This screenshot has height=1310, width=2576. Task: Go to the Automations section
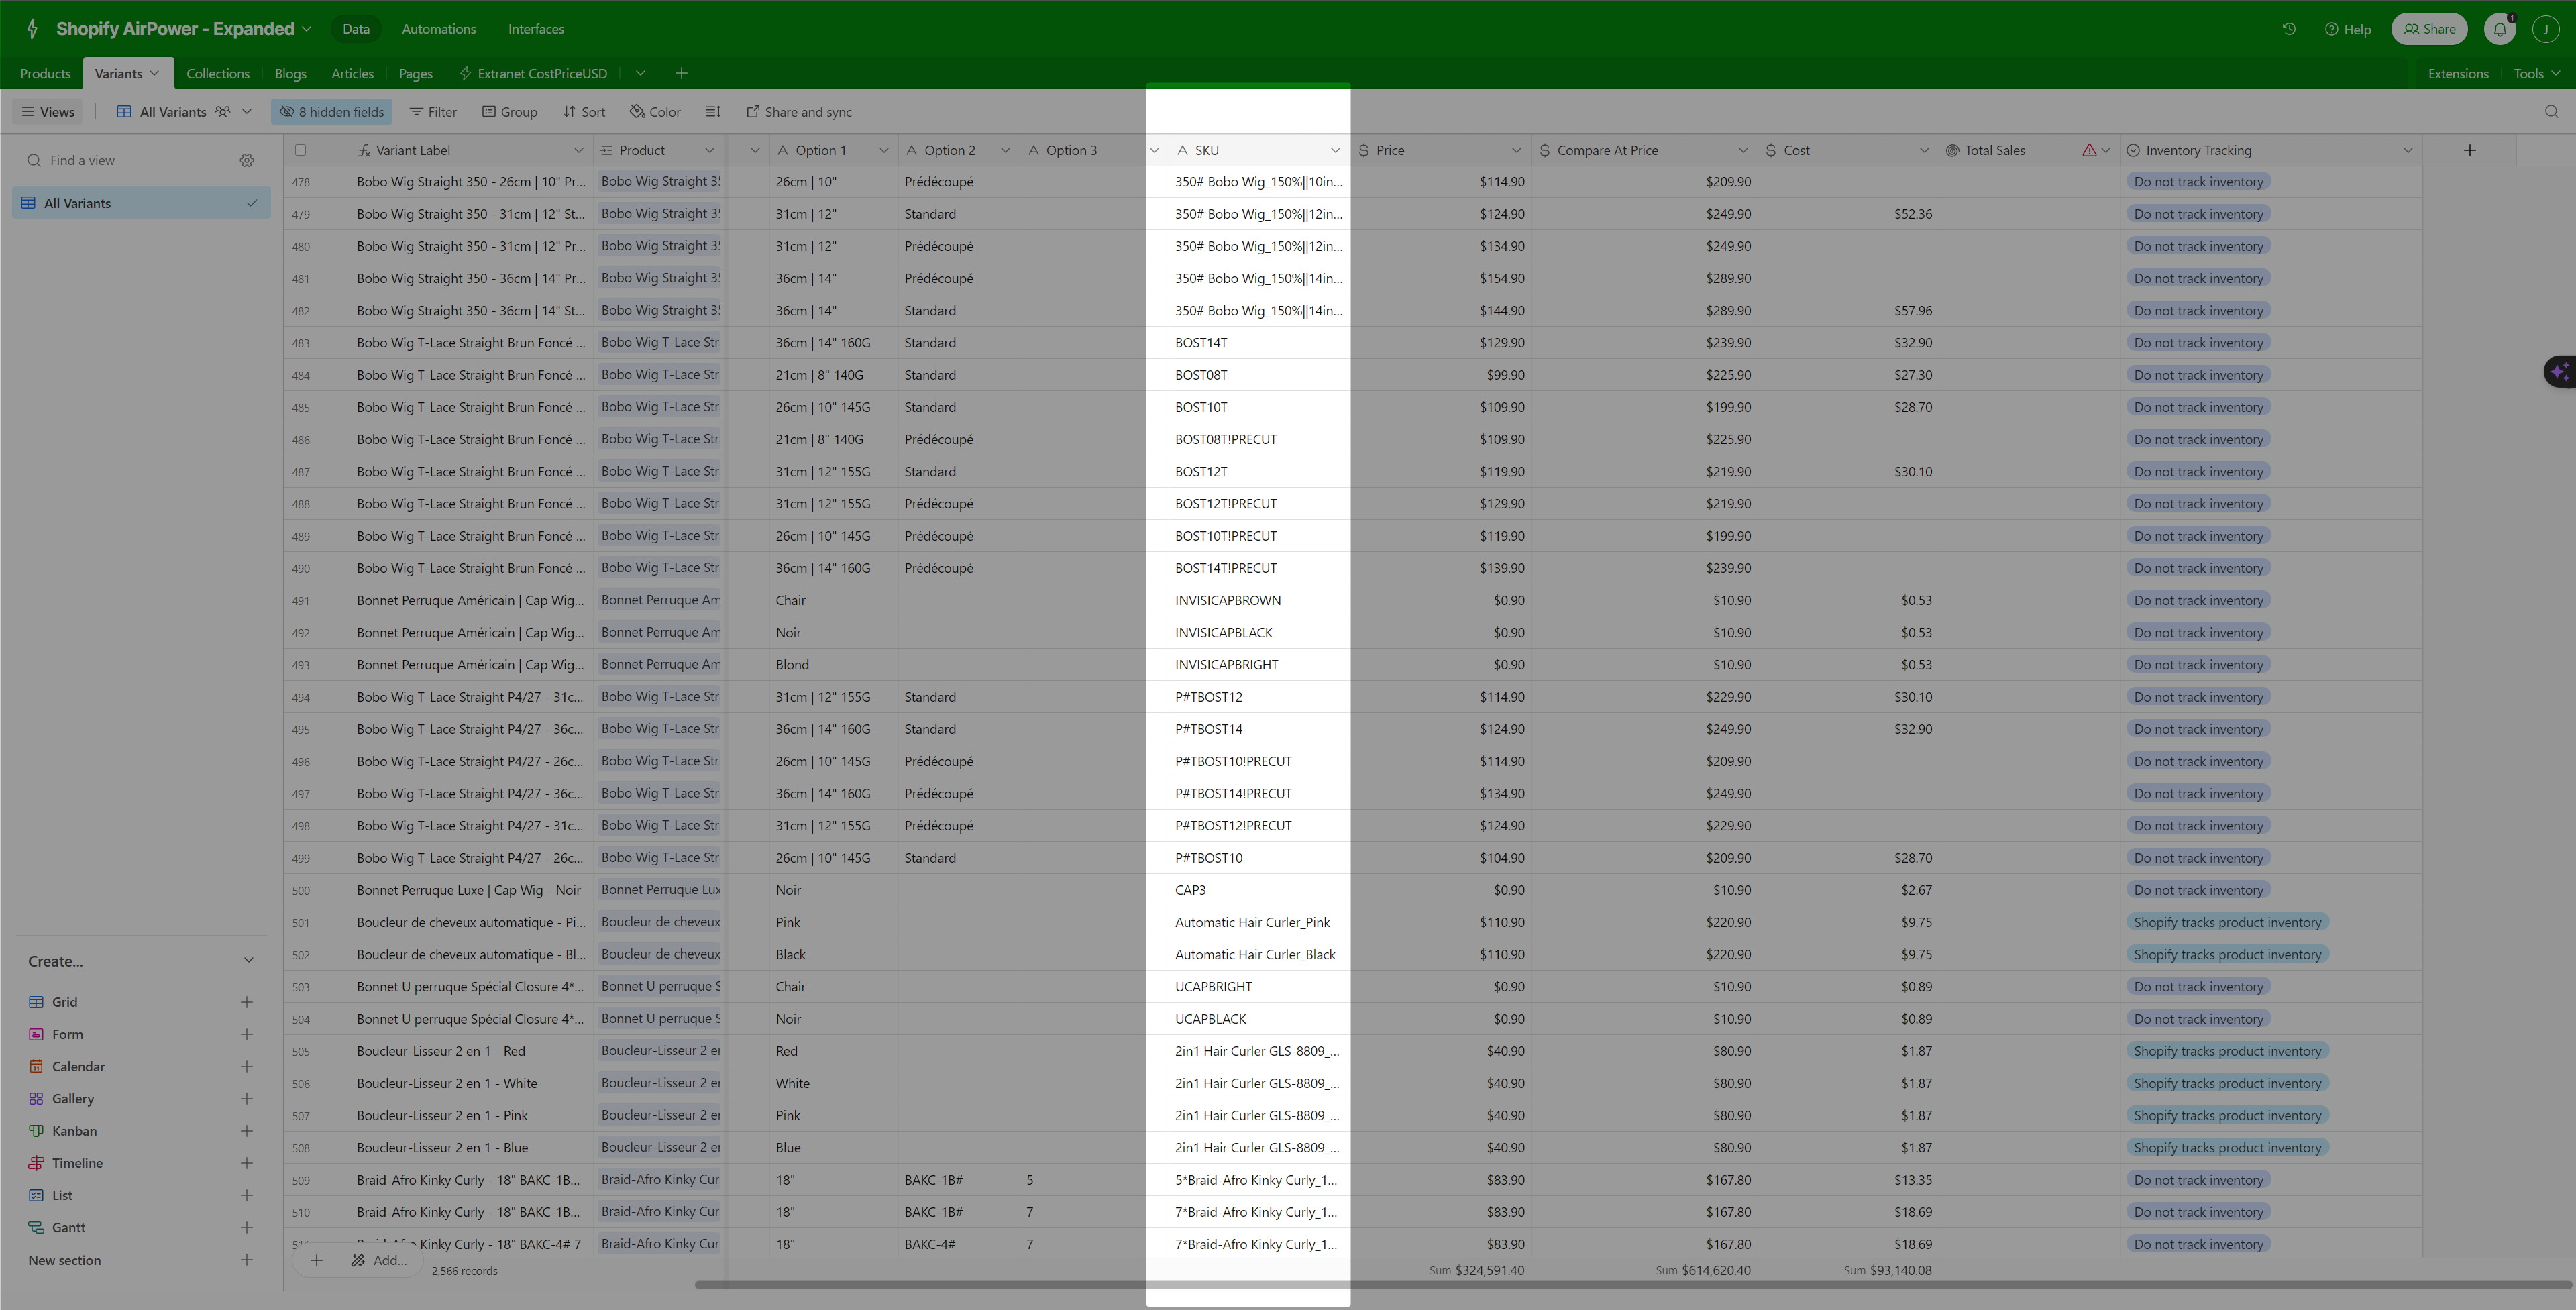coord(439,29)
